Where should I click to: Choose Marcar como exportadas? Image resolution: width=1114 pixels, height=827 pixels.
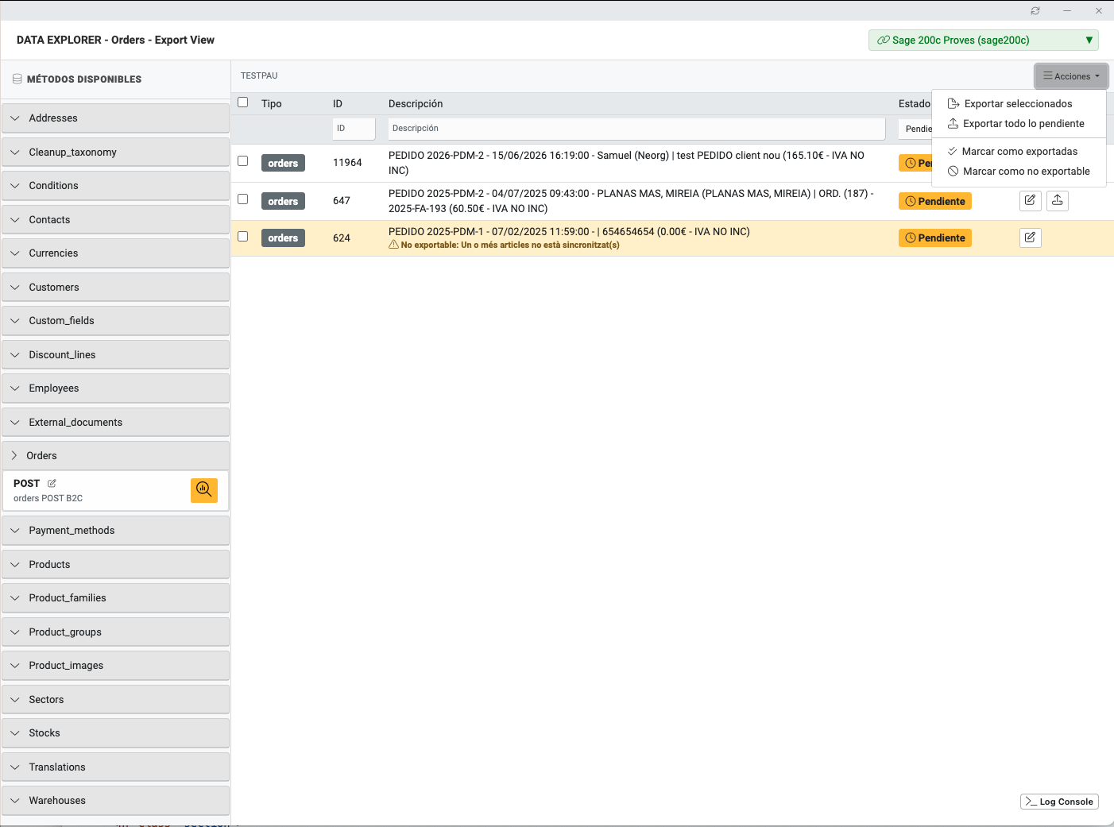(1019, 151)
